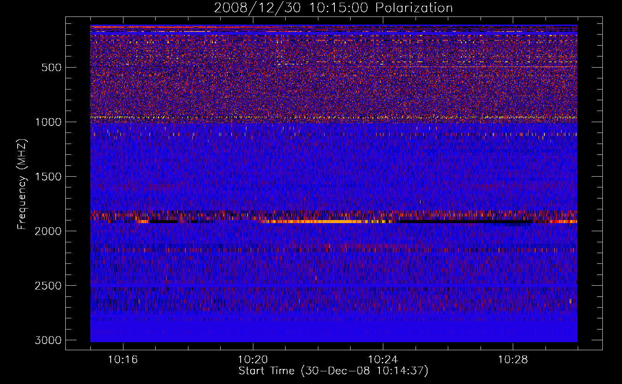Select the 1500 frequency tick label
This screenshot has height=384, width=622.
48,177
